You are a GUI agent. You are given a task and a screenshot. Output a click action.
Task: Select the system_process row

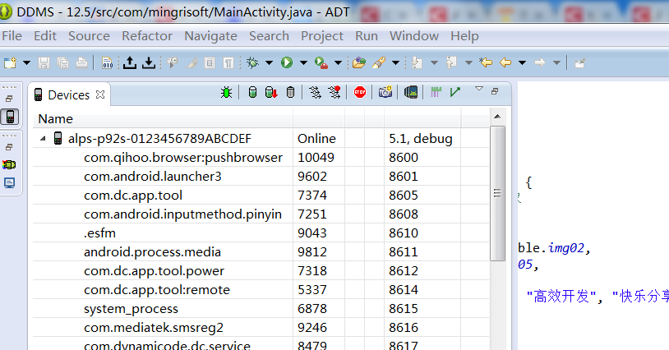[131, 309]
